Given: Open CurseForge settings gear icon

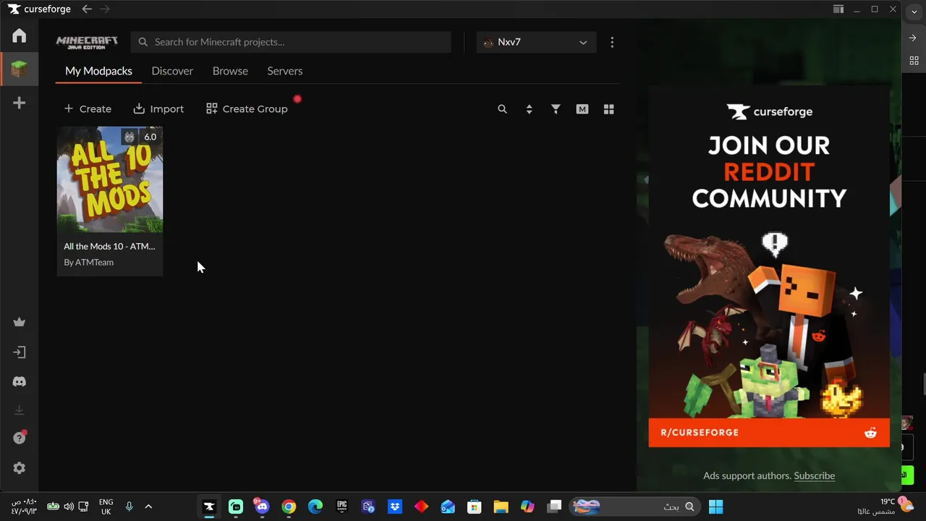Looking at the screenshot, I should [x=20, y=468].
